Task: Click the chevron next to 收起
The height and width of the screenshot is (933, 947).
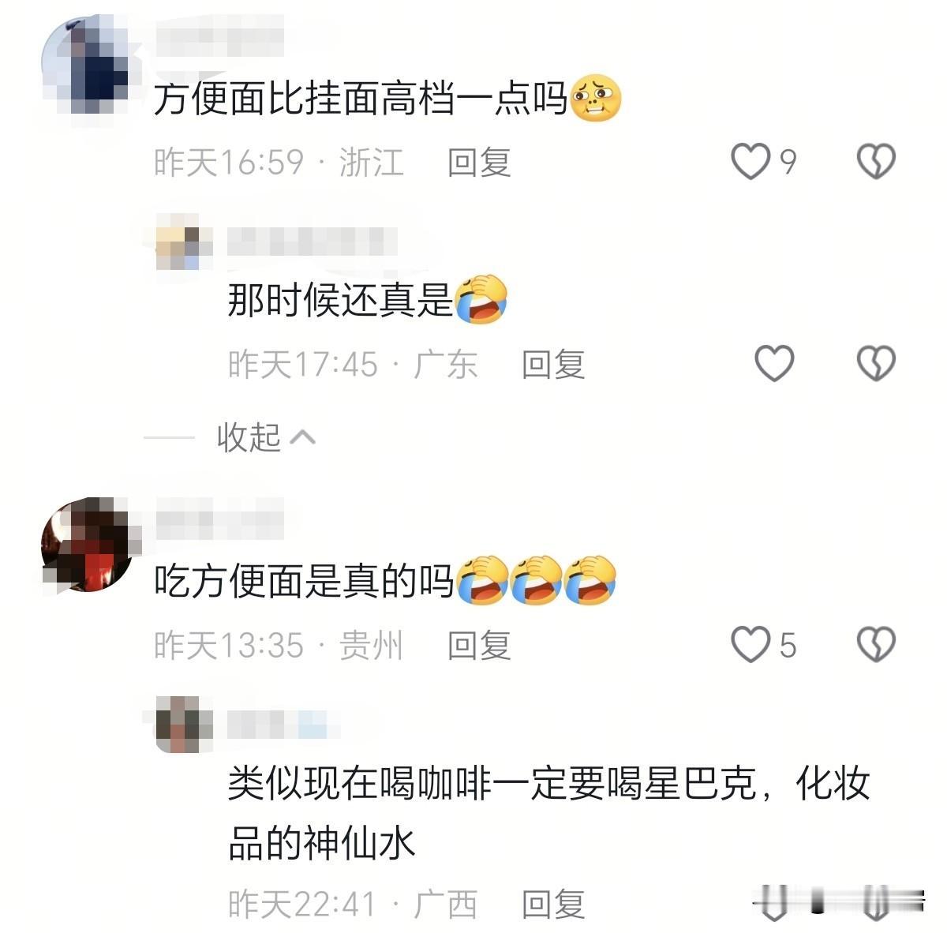Action: [303, 437]
